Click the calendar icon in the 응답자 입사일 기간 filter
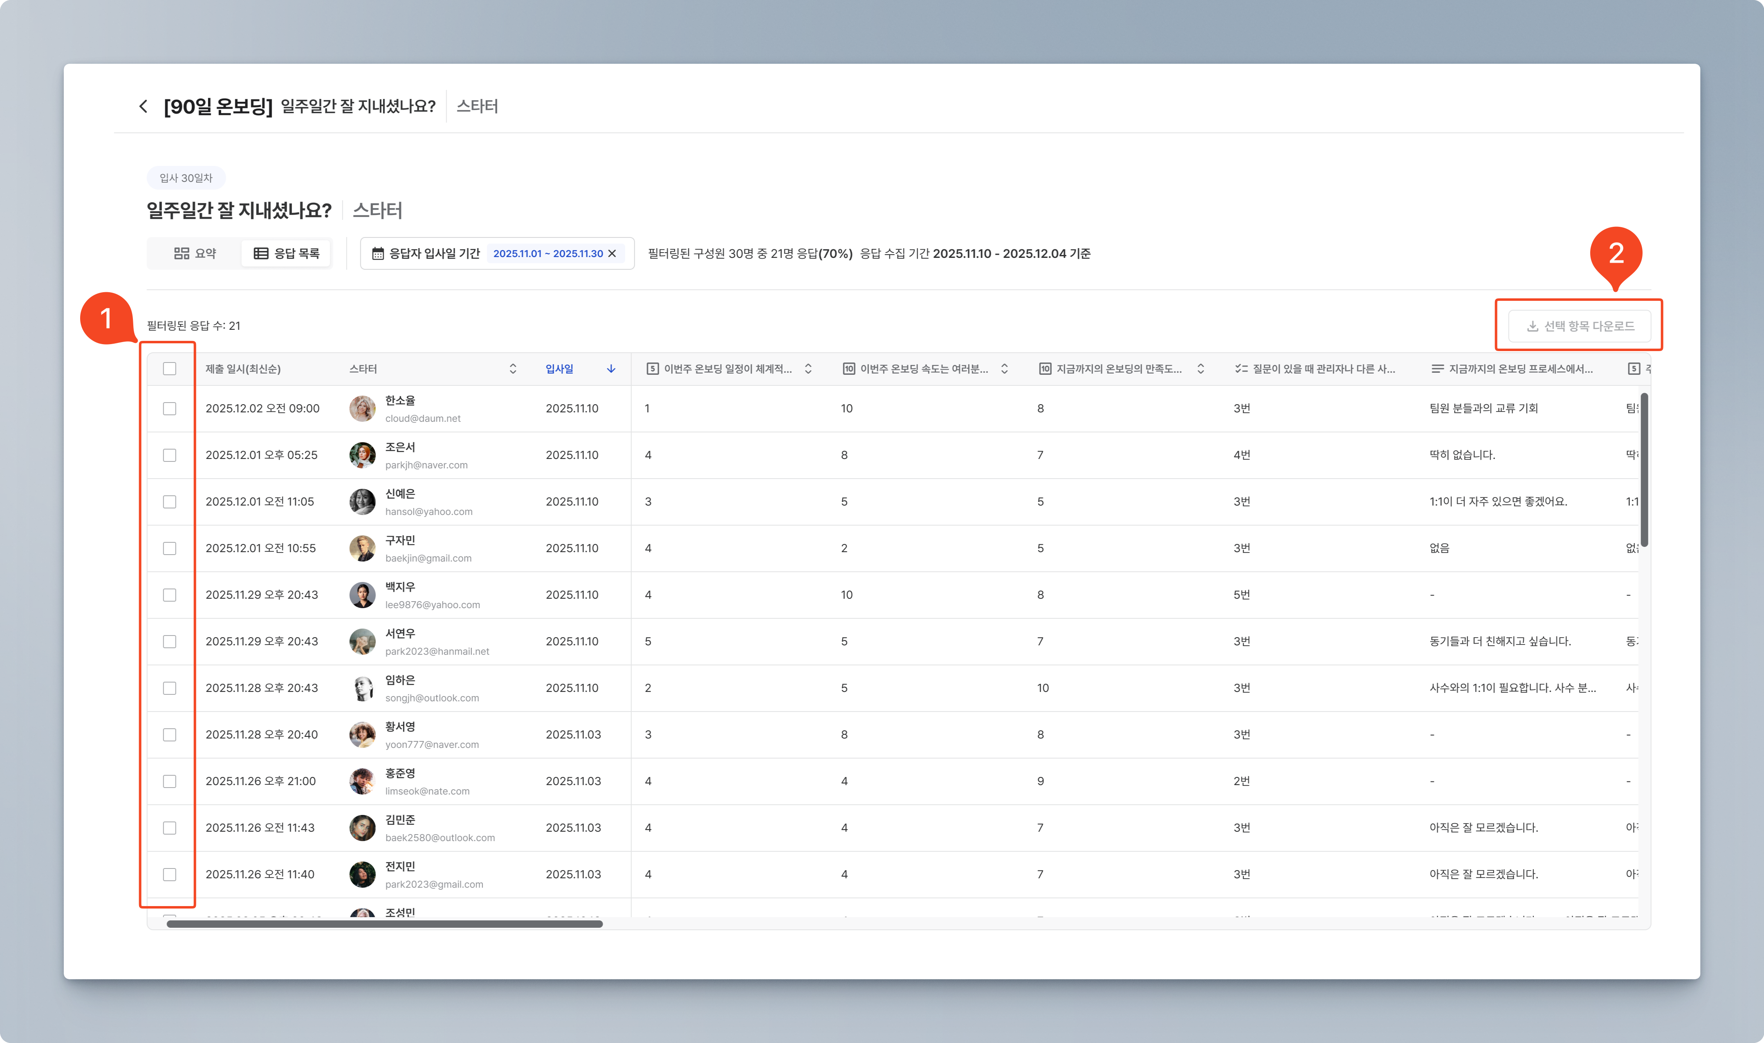The image size is (1764, 1043). click(x=377, y=254)
